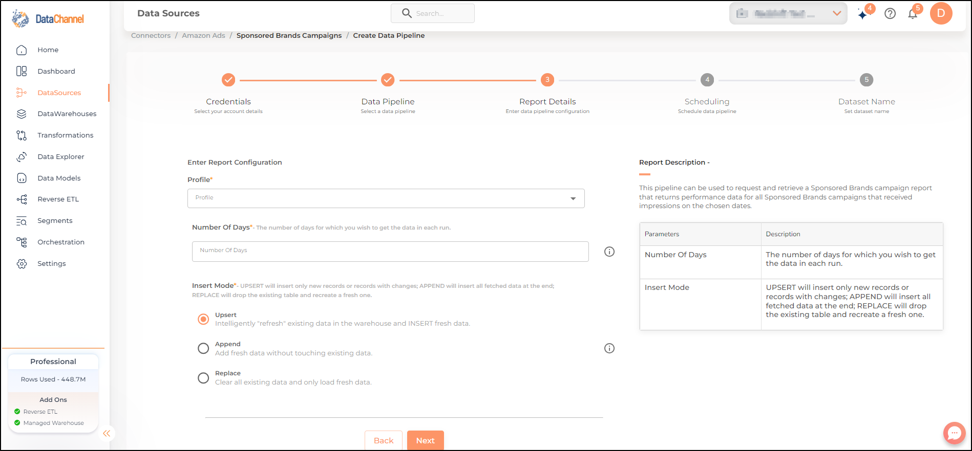
Task: Go to Amazon Ads breadcrumb link
Action: (204, 35)
